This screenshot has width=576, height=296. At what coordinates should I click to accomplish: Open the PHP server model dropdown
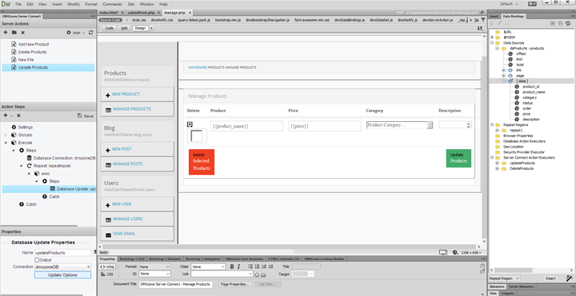(79, 33)
